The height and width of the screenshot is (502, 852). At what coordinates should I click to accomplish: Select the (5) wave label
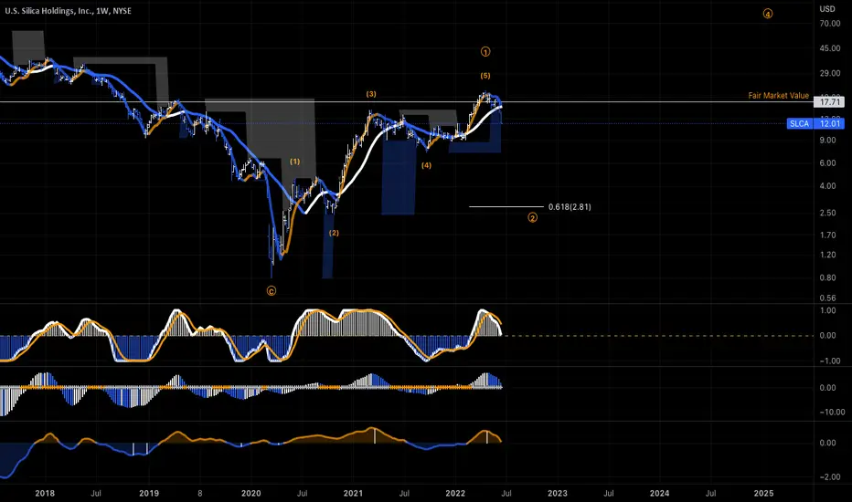coord(485,76)
